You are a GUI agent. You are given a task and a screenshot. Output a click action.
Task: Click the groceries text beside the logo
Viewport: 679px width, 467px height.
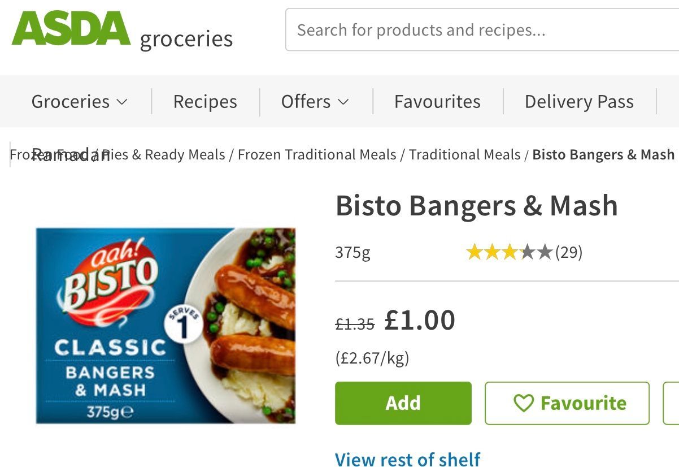coord(186,39)
